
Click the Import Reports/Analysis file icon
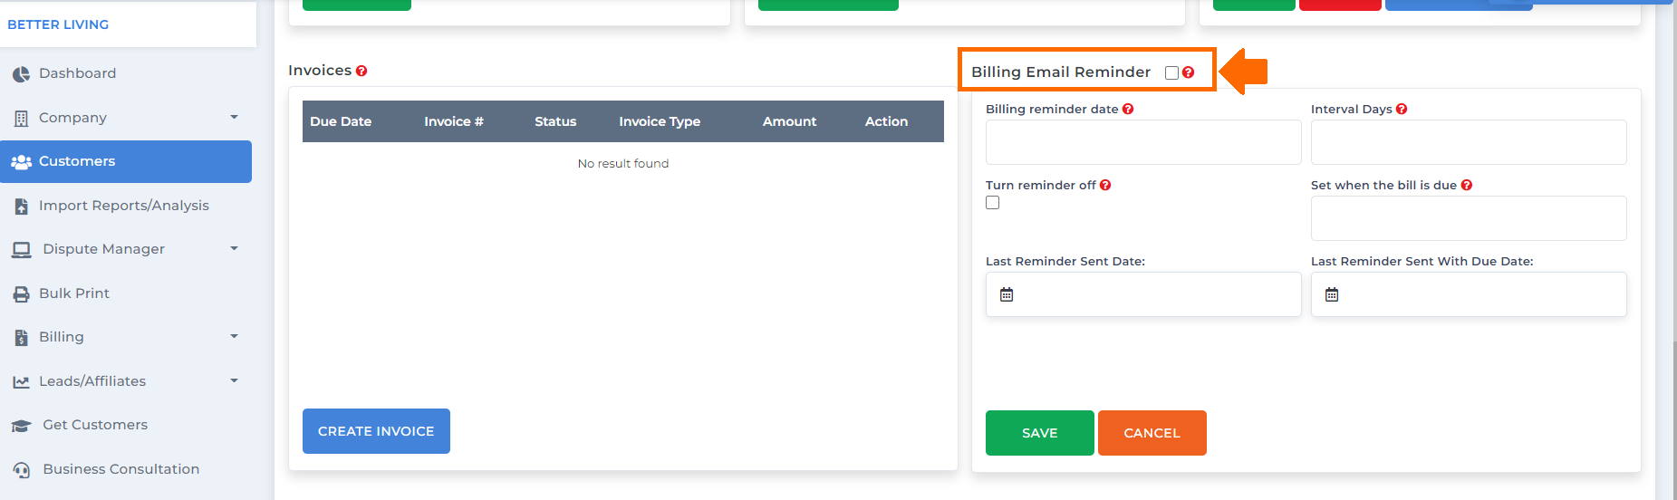[x=21, y=207]
